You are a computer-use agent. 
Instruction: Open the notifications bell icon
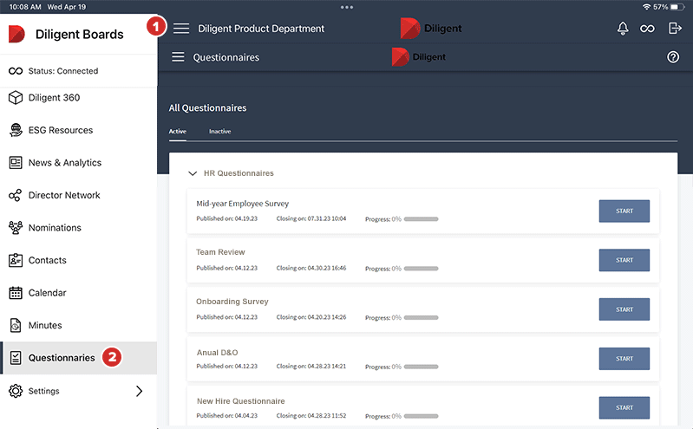point(622,29)
